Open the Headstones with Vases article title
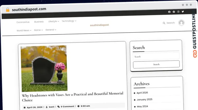 coord(73,97)
